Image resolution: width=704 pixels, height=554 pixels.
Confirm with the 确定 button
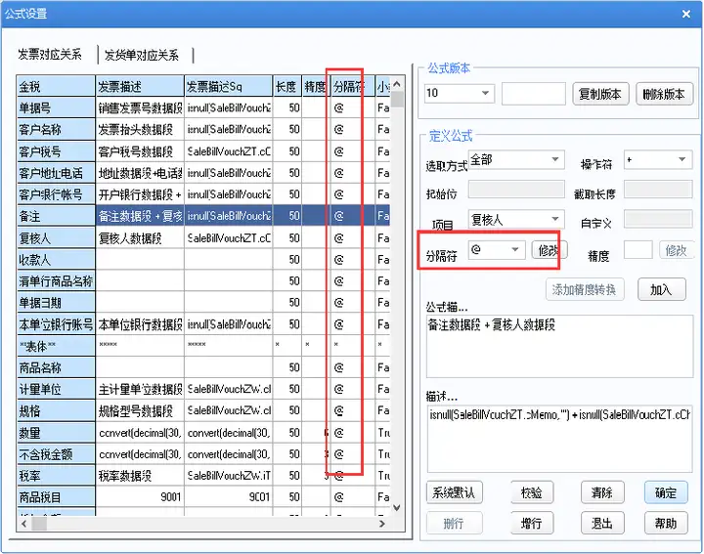[666, 493]
